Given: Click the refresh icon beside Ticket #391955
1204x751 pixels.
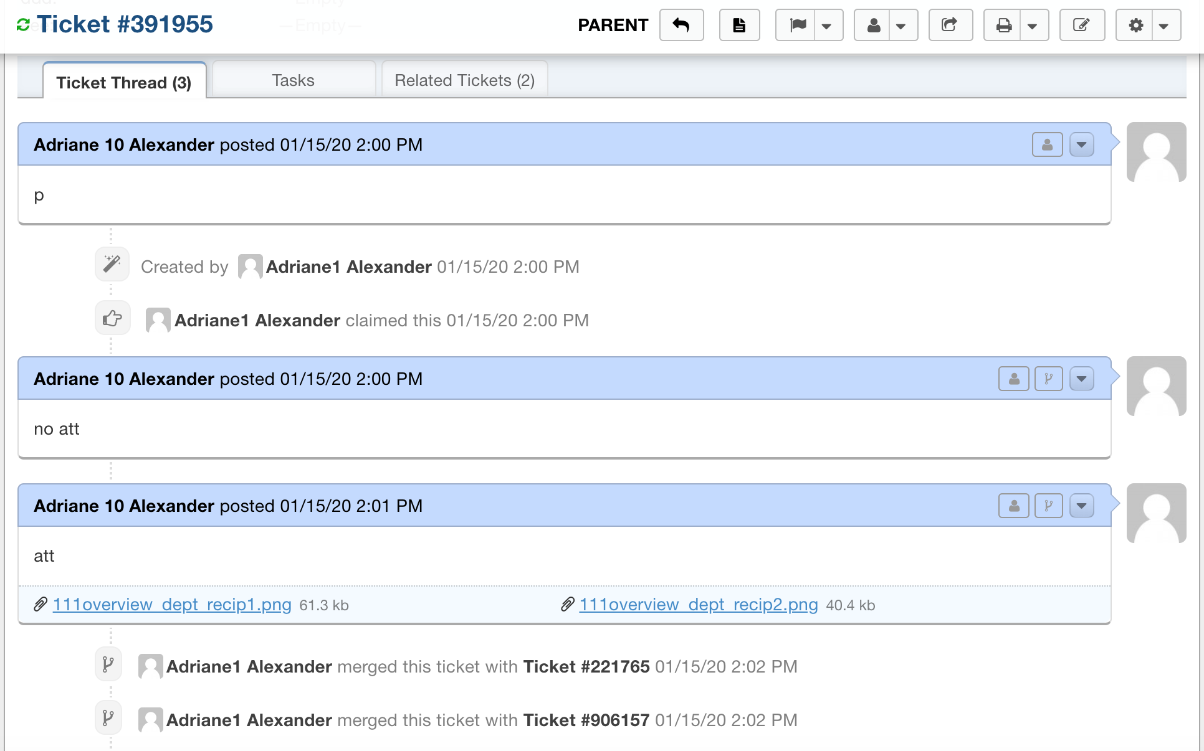Looking at the screenshot, I should point(24,24).
